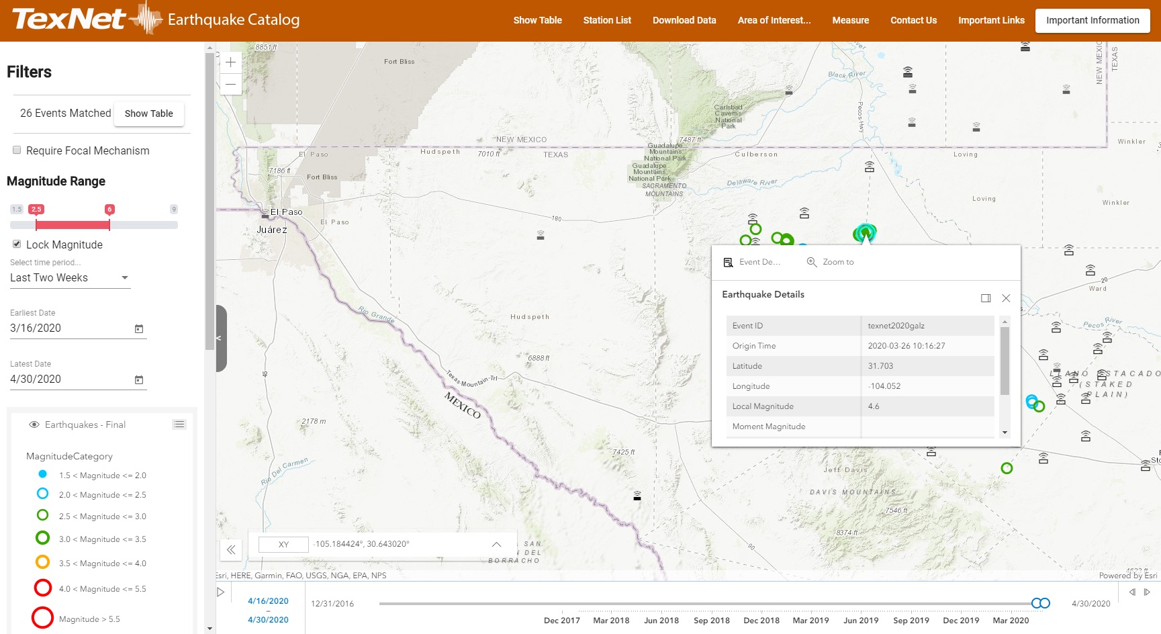Image resolution: width=1161 pixels, height=634 pixels.
Task: Click the Earliest Date calendar icon
Action: pos(139,328)
